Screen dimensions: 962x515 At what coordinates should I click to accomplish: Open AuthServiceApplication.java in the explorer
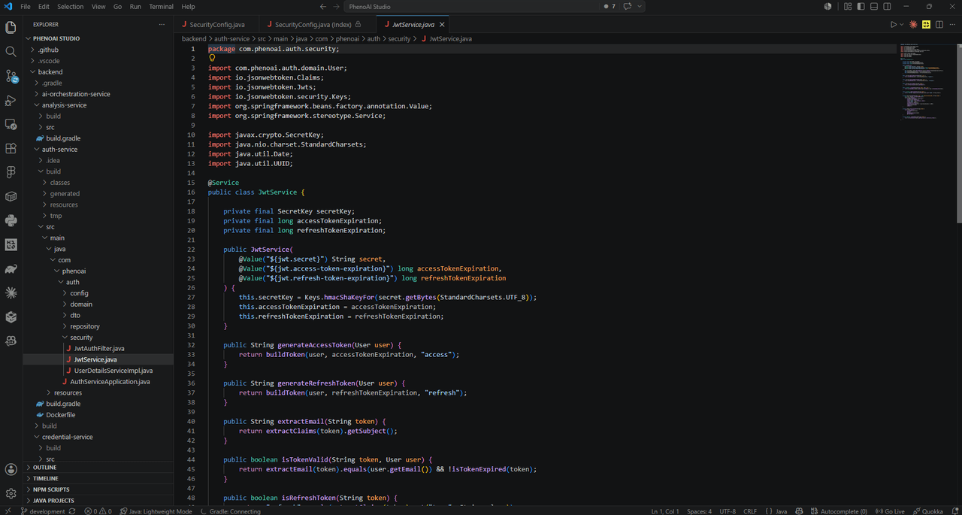(x=110, y=382)
